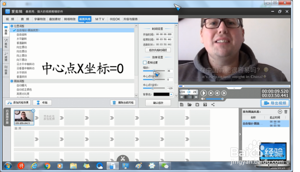Open the 美化 sidebar category

click(6, 43)
